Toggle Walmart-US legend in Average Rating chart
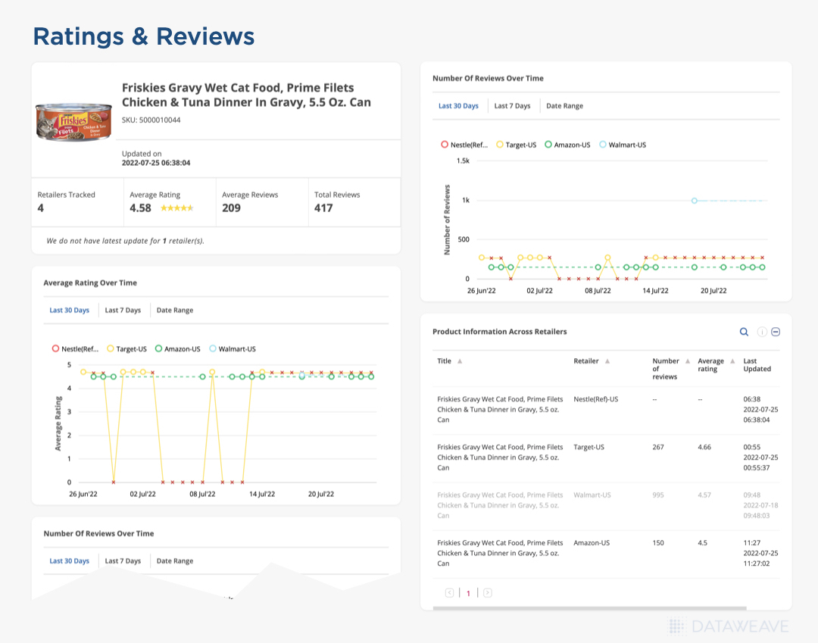The image size is (818, 643). pos(233,349)
